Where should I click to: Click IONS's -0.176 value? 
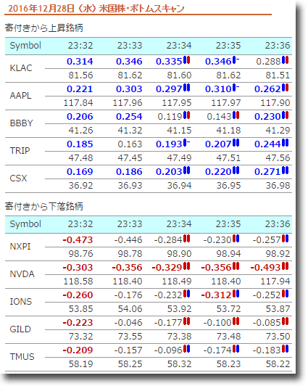click(x=128, y=295)
